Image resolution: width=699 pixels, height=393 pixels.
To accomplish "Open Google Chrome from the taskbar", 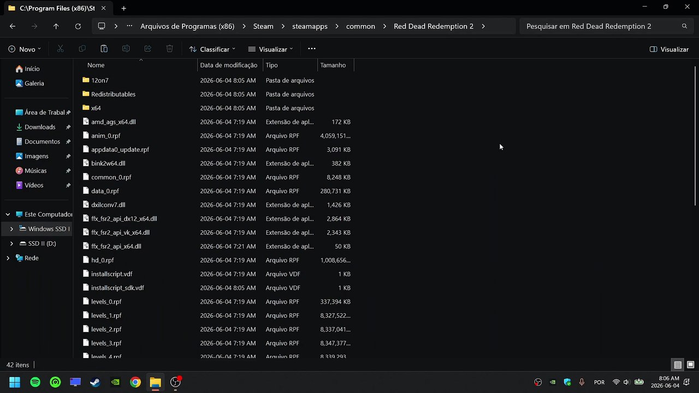I will pos(135,382).
